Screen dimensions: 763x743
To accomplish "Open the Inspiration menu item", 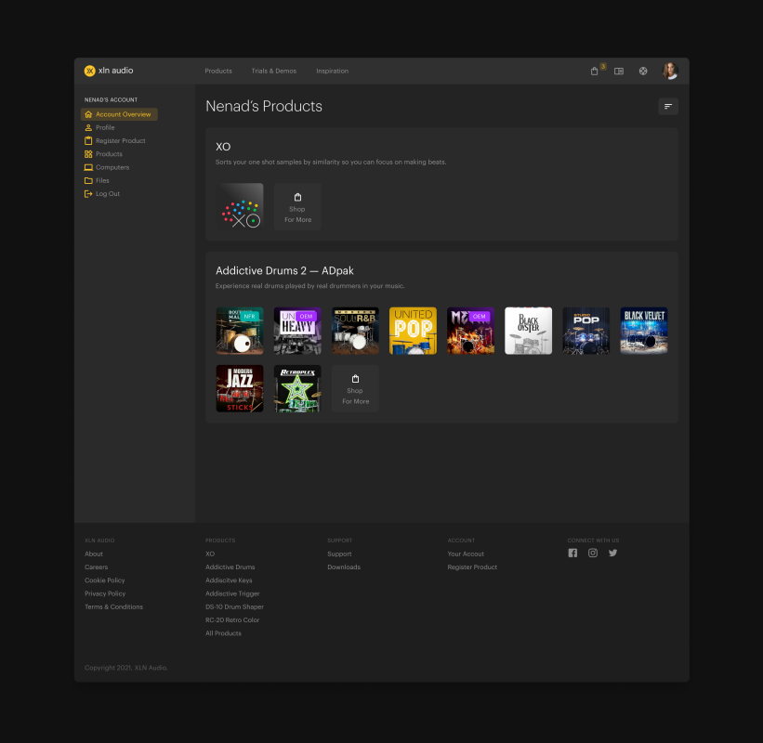I will tap(332, 71).
